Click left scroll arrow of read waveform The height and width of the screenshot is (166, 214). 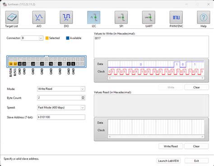pyautogui.click(x=110, y=137)
